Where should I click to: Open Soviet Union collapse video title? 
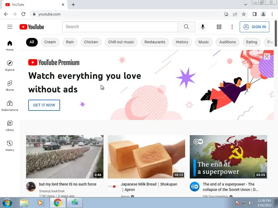click(230, 187)
